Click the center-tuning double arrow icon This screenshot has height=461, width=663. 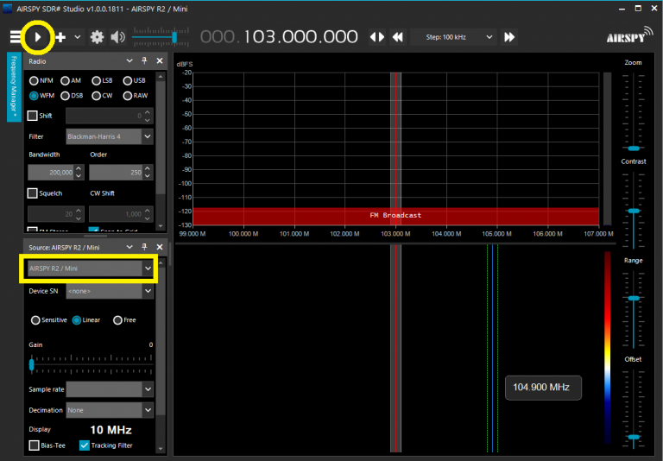[377, 37]
